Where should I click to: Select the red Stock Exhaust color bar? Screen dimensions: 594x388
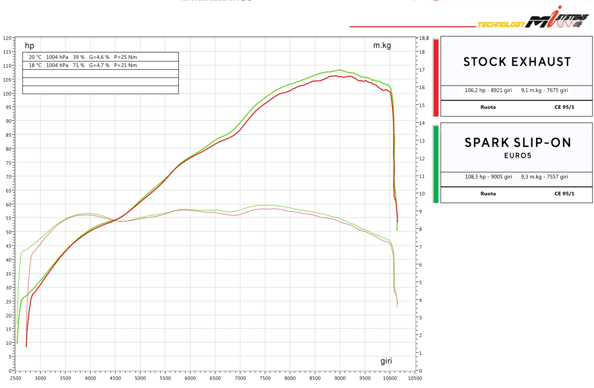pyautogui.click(x=436, y=77)
